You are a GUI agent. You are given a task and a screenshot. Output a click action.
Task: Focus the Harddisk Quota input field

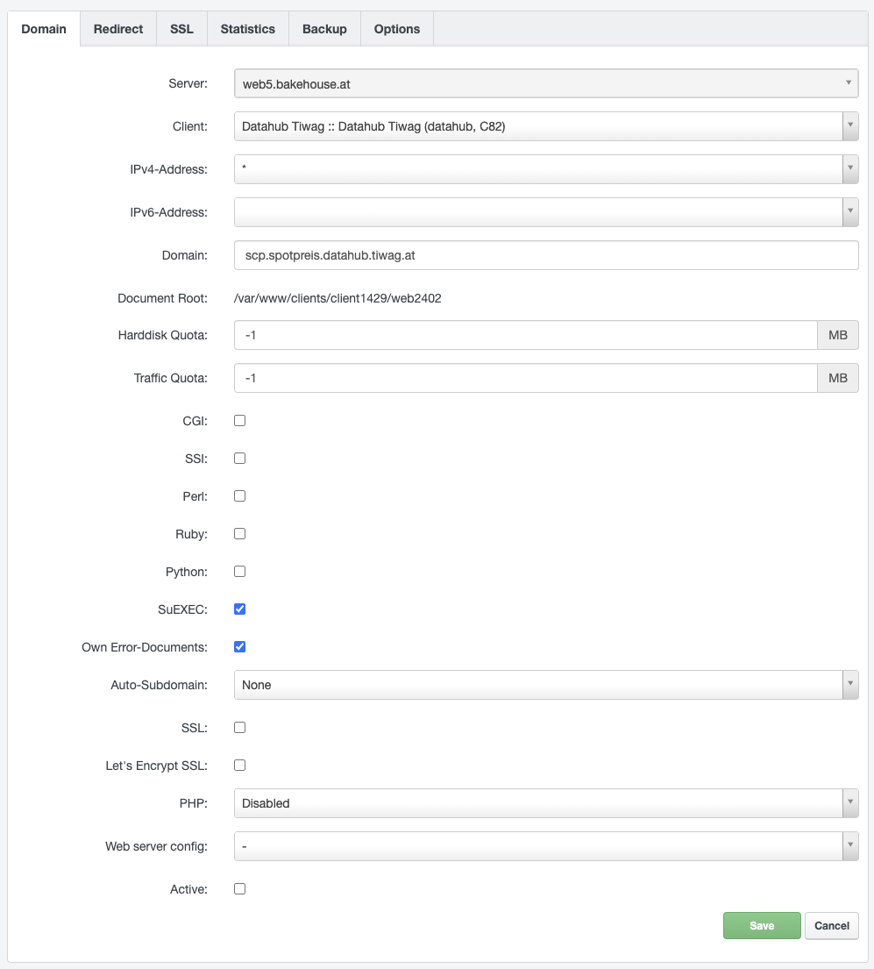point(525,335)
